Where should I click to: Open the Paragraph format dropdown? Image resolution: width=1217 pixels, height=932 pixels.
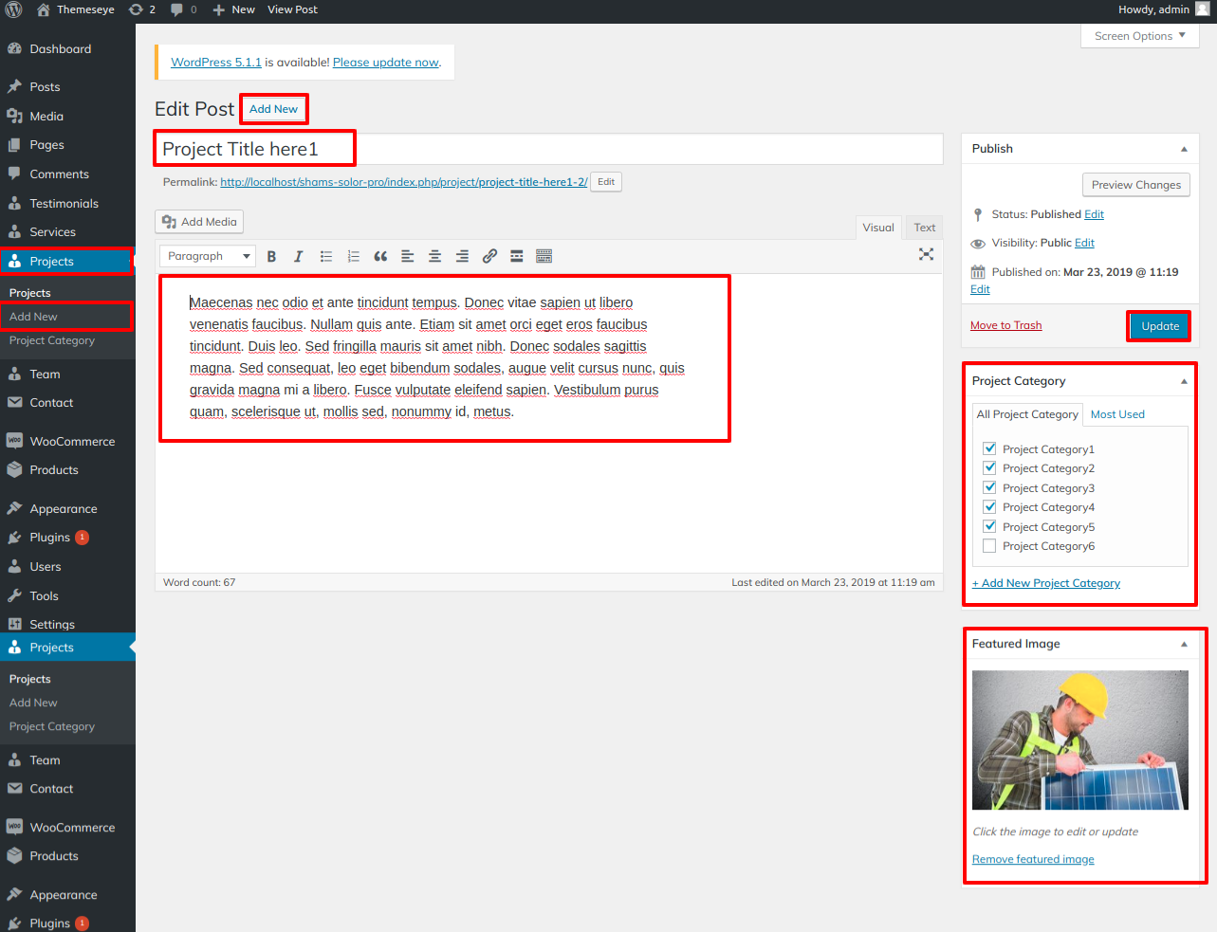[x=207, y=256]
